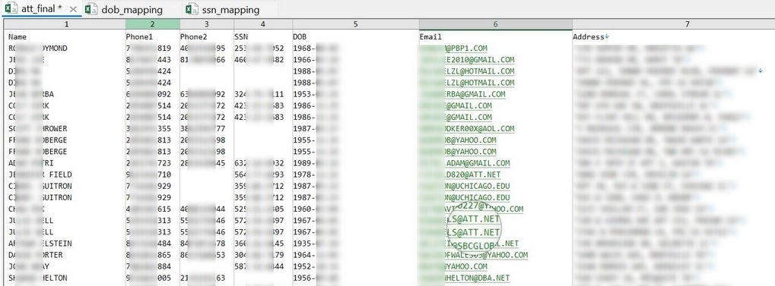Open the email link ending ADAM@GMAIL.COM
Screen dimensions: 775x286
[x=465, y=163]
